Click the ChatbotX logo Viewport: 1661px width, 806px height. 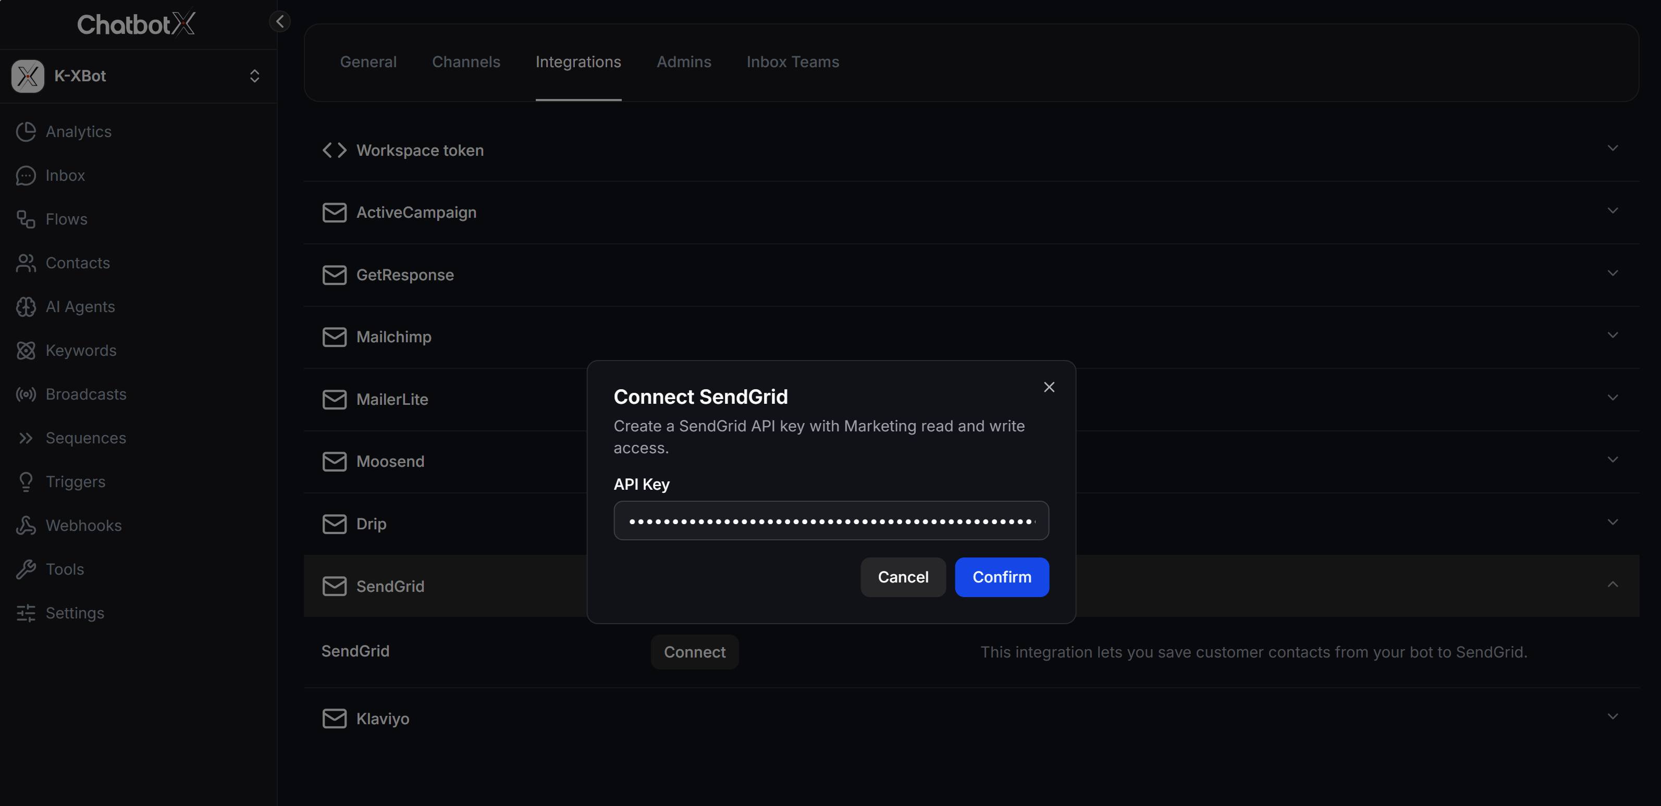tap(136, 24)
